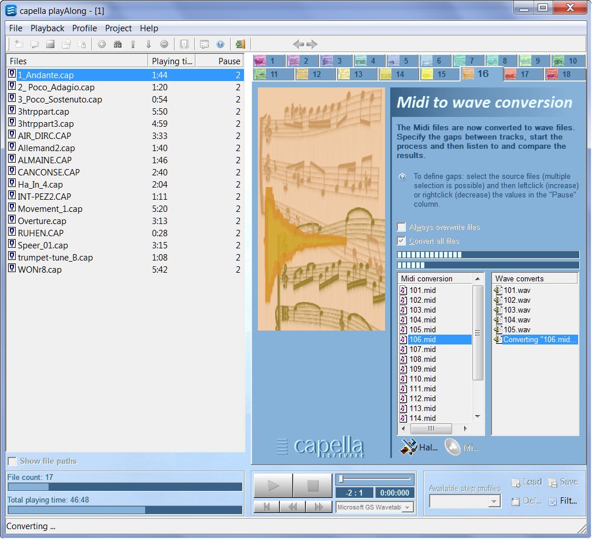Click the Midi conversion vertical scrollbar thumb
592x539 pixels.
point(478,333)
